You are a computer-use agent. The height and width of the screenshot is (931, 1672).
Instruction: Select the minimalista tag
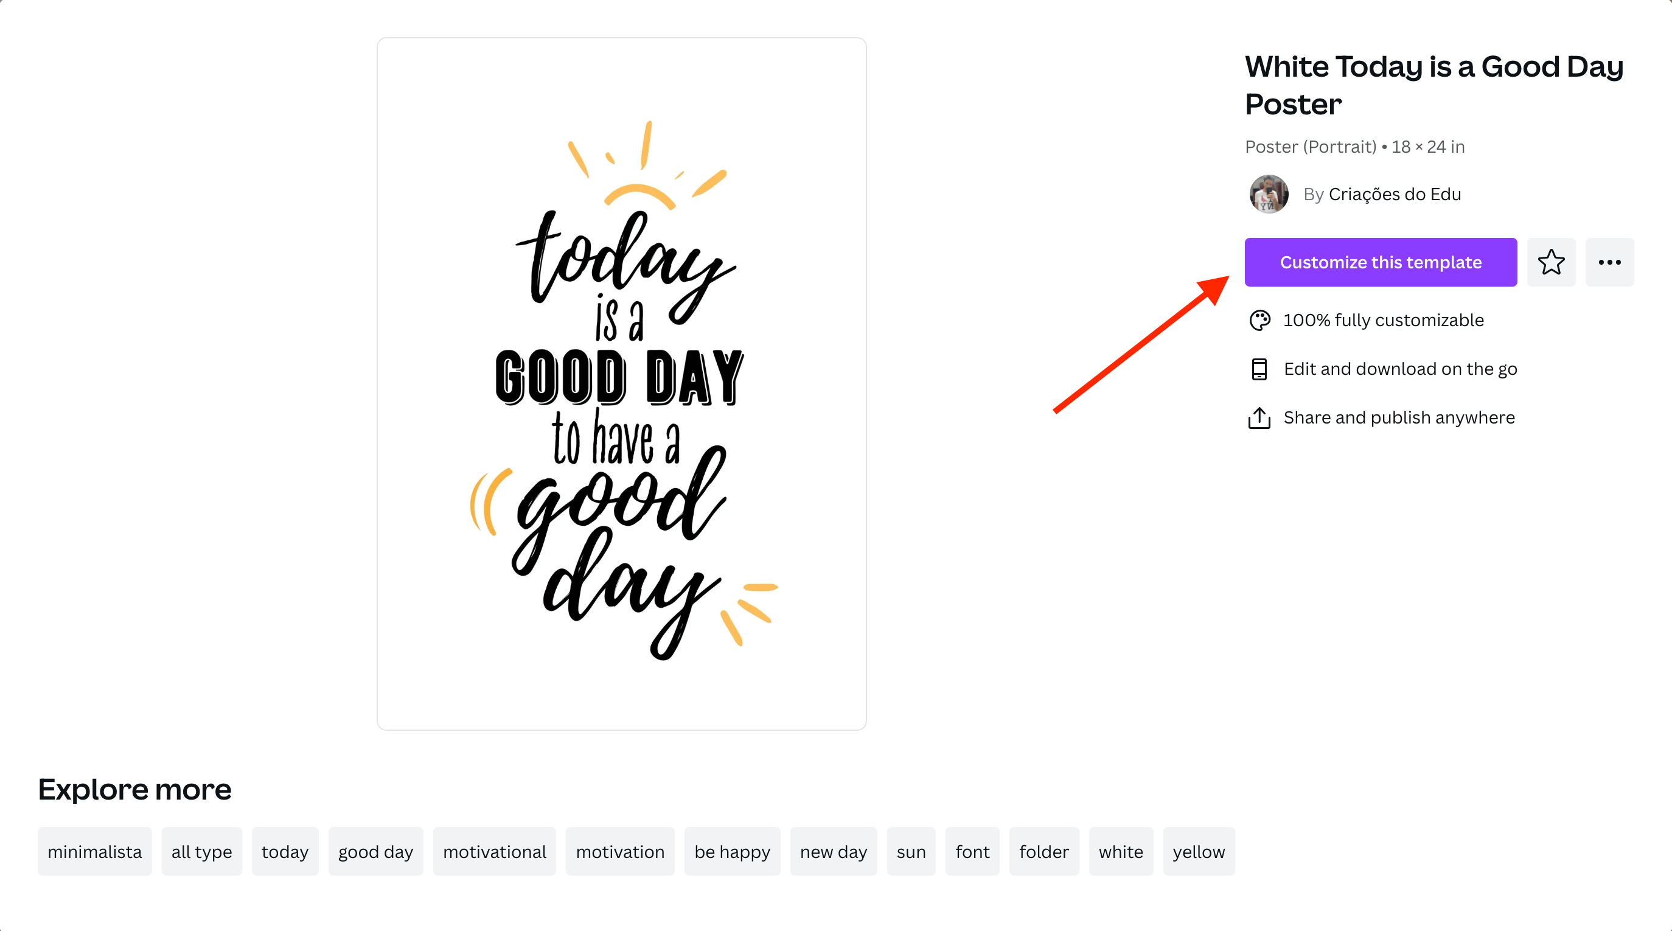pos(95,851)
